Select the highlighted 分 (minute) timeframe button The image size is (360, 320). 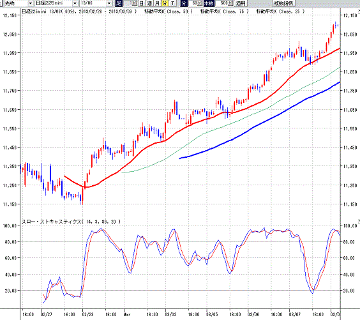[165, 3]
